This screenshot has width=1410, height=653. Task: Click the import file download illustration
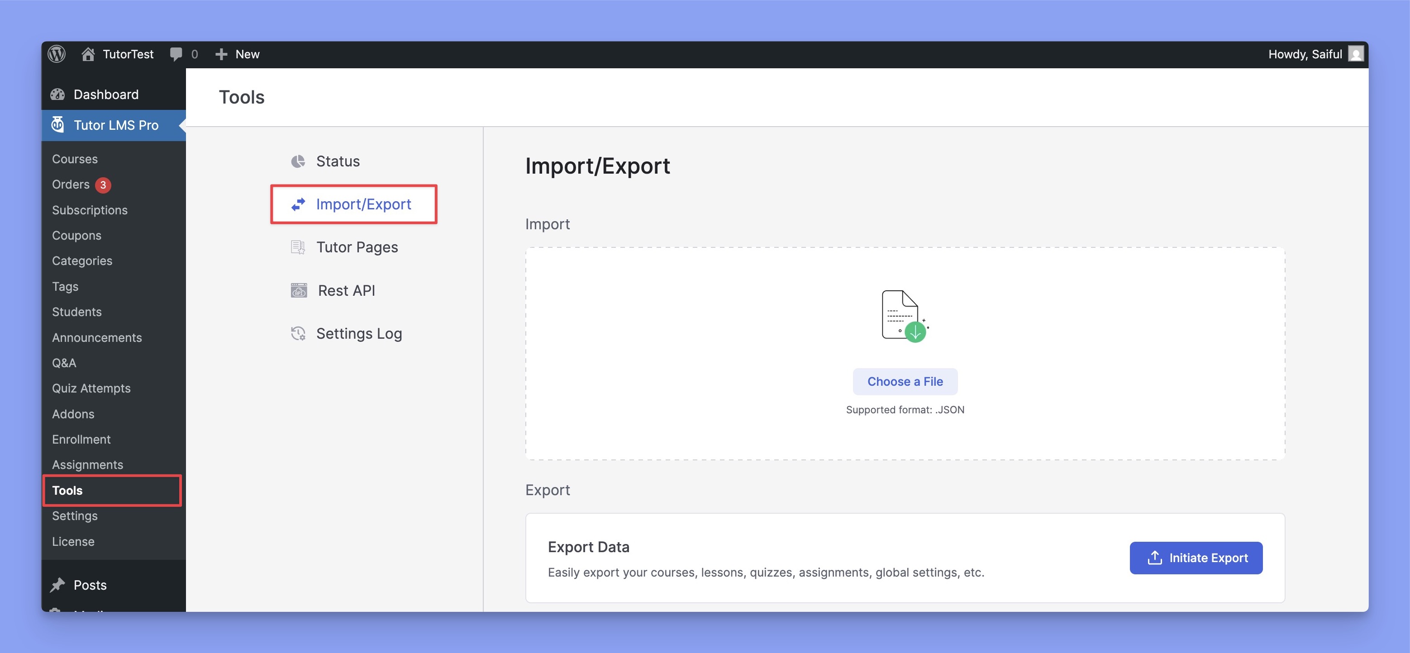point(905,316)
